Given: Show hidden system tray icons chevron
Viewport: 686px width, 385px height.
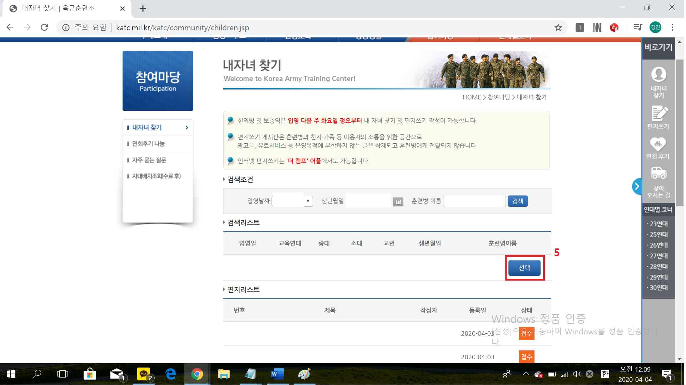Looking at the screenshot, I should pyautogui.click(x=526, y=374).
